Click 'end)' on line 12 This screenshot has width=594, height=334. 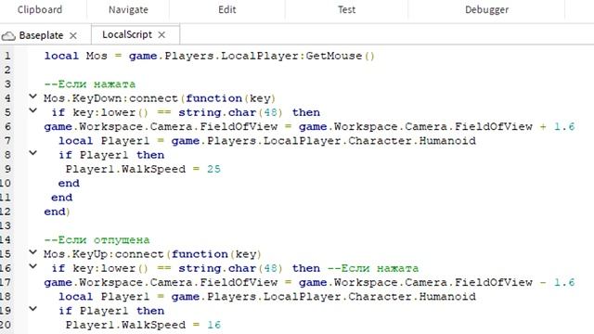pos(58,212)
